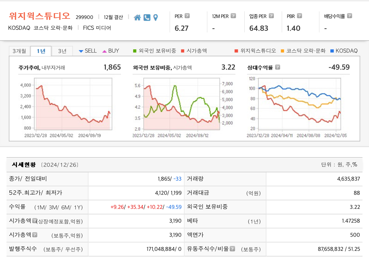Open help icon next to 업종 PER
Viewport: 369px width, 262px height.
(x=271, y=16)
